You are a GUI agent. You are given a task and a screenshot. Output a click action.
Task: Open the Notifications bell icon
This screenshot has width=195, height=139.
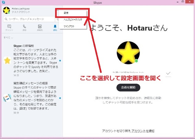(55, 26)
